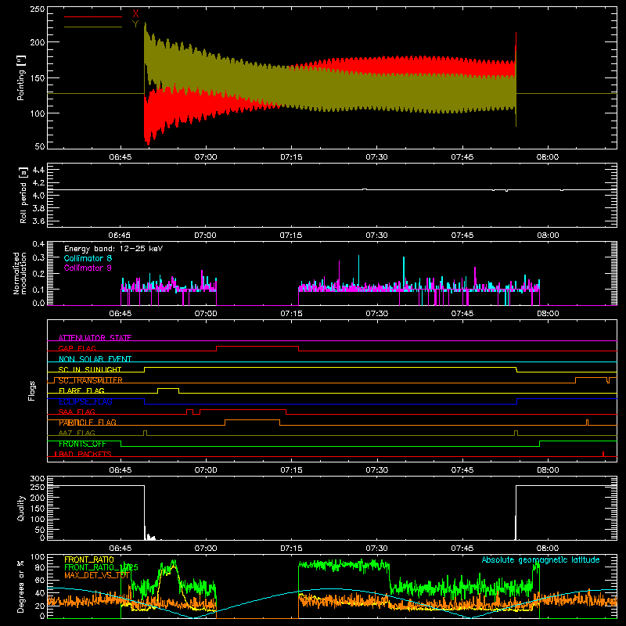The width and height of the screenshot is (626, 626).
Task: Click the green FRONT_RATIO_1225 legend label
Action: tap(101, 567)
